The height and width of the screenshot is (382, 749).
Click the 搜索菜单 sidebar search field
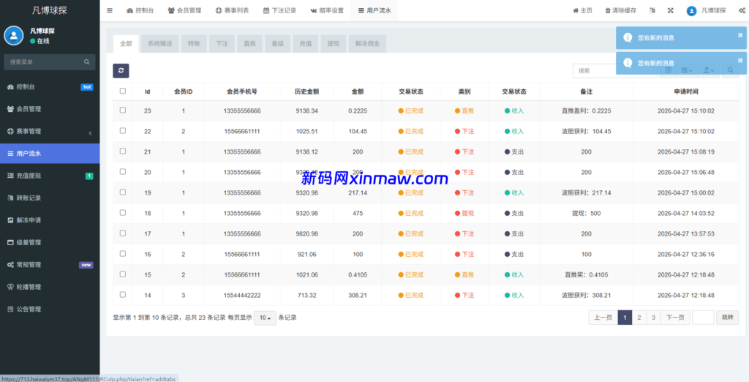[x=50, y=62]
